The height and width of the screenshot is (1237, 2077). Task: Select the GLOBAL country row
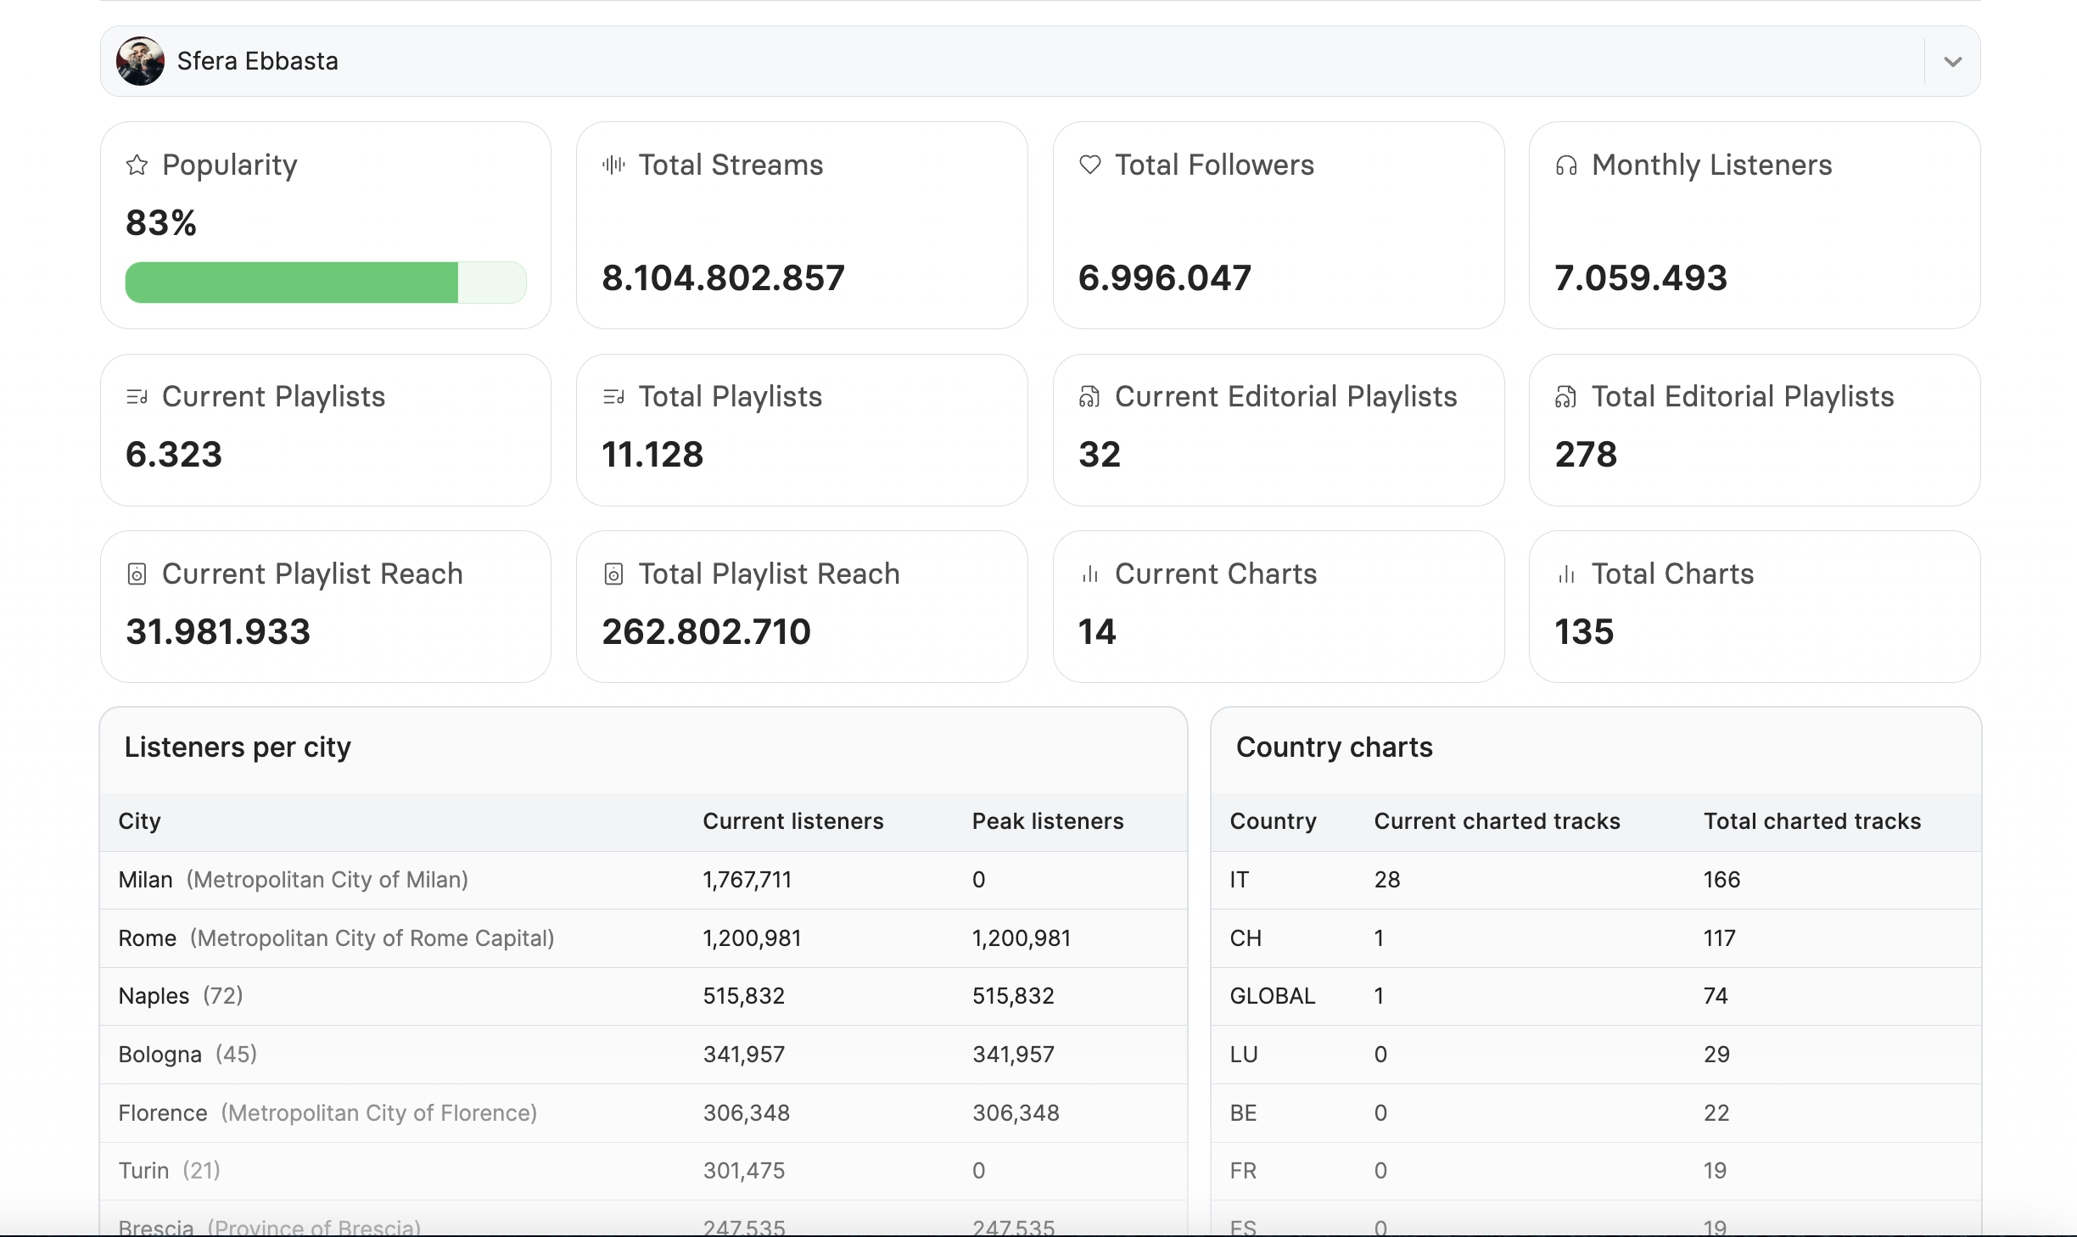pyautogui.click(x=1596, y=996)
